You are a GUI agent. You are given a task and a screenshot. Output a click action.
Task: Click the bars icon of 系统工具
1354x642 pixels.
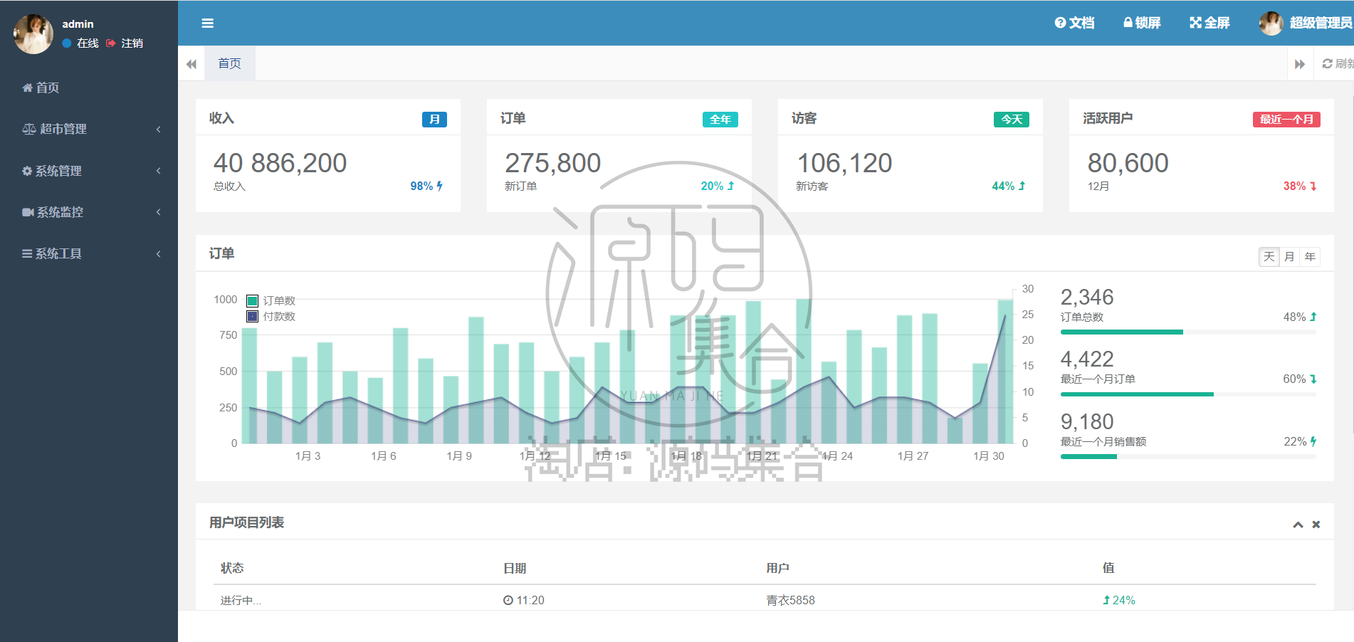click(27, 253)
